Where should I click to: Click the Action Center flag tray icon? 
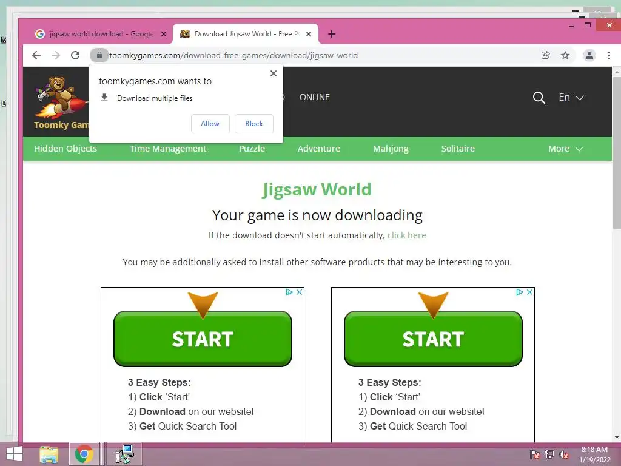click(535, 454)
